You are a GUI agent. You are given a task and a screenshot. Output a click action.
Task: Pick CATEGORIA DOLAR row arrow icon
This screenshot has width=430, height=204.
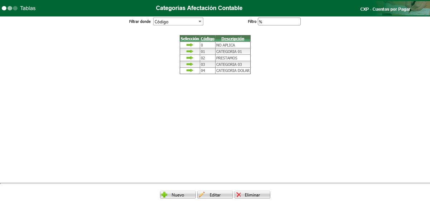[190, 71]
